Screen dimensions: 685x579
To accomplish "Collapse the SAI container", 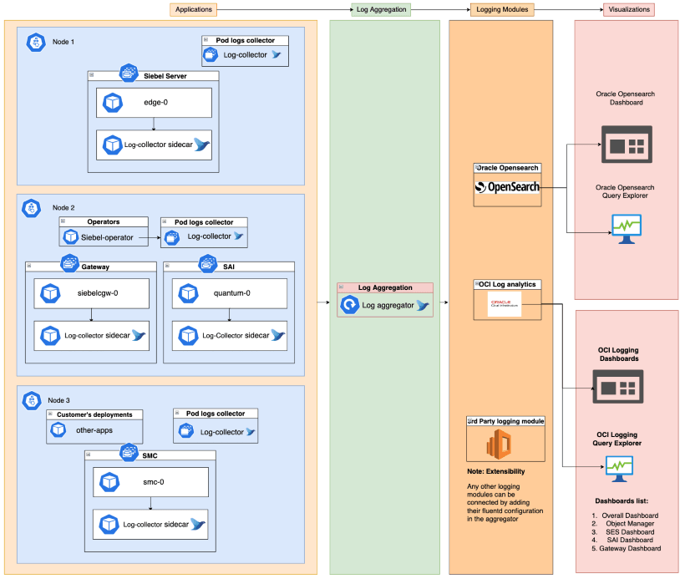I will pyautogui.click(x=167, y=265).
